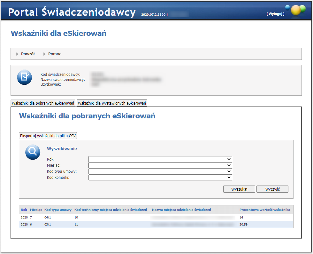Sort table by Procentowa wartość wskaźnika column
Image resolution: width=313 pixels, height=254 pixels.
[264, 210]
